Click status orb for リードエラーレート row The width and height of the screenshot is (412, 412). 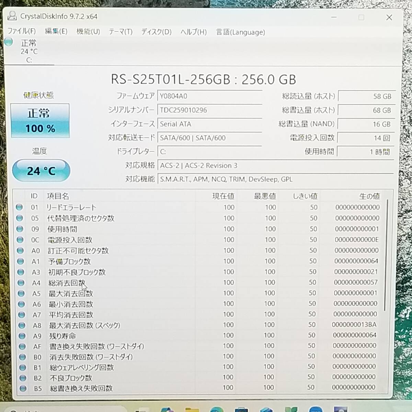[x=19, y=207]
